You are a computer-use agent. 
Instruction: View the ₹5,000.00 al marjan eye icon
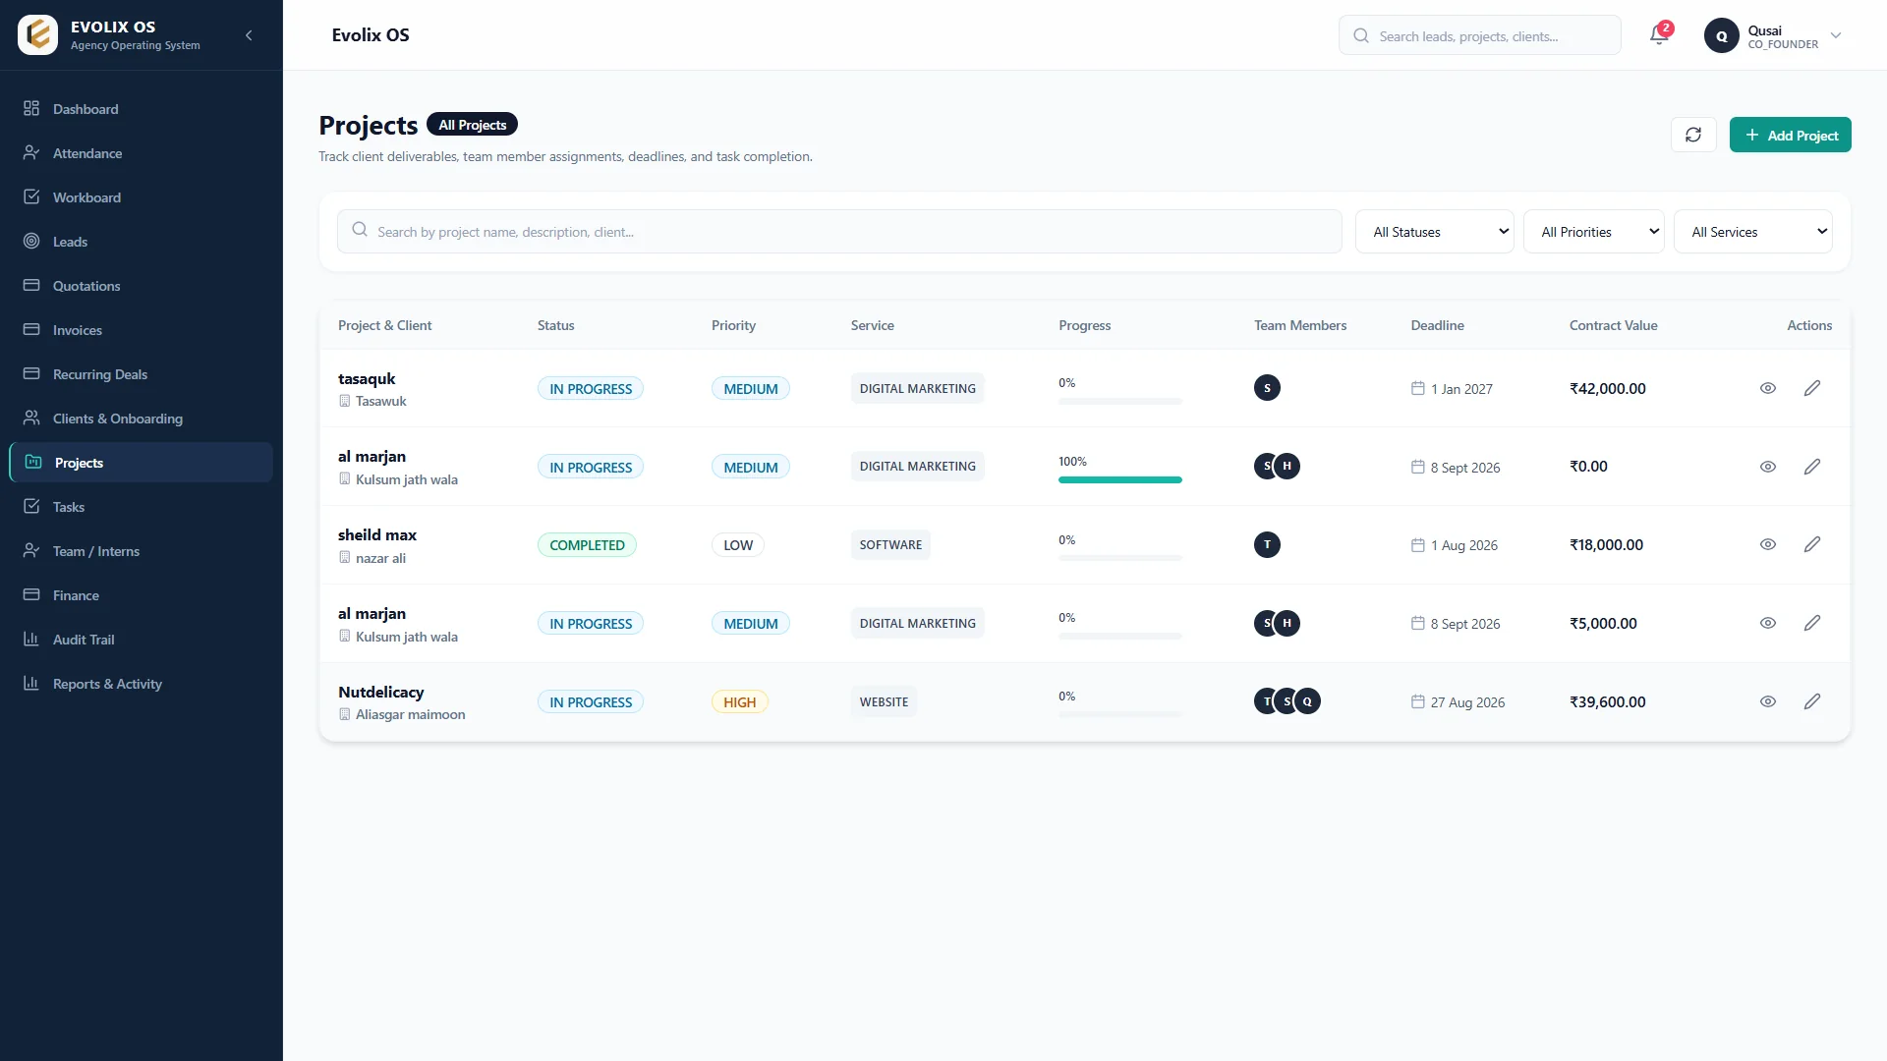pos(1767,623)
